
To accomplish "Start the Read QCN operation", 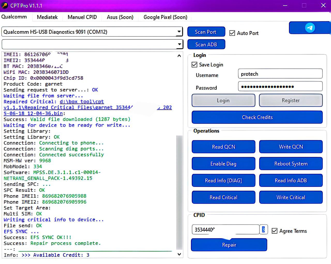I will 223,147.
